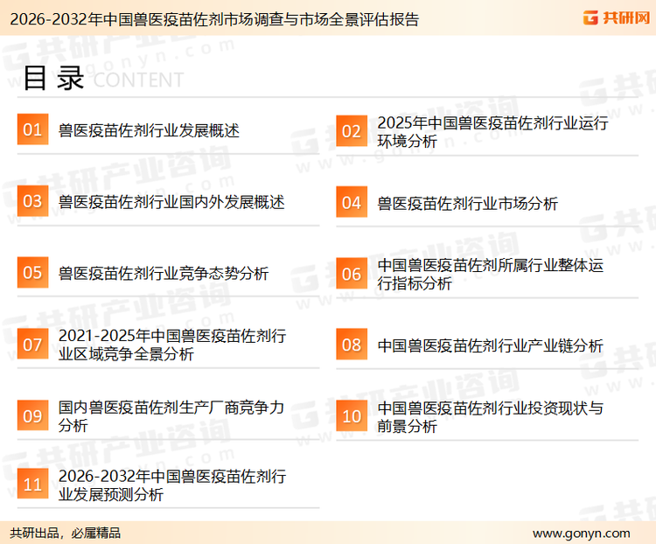Click the orange 01 number badge

click(32, 129)
